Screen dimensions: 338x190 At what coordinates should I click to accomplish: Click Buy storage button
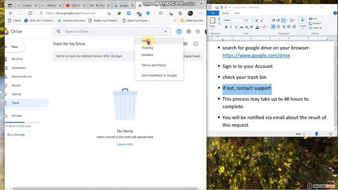16,135
